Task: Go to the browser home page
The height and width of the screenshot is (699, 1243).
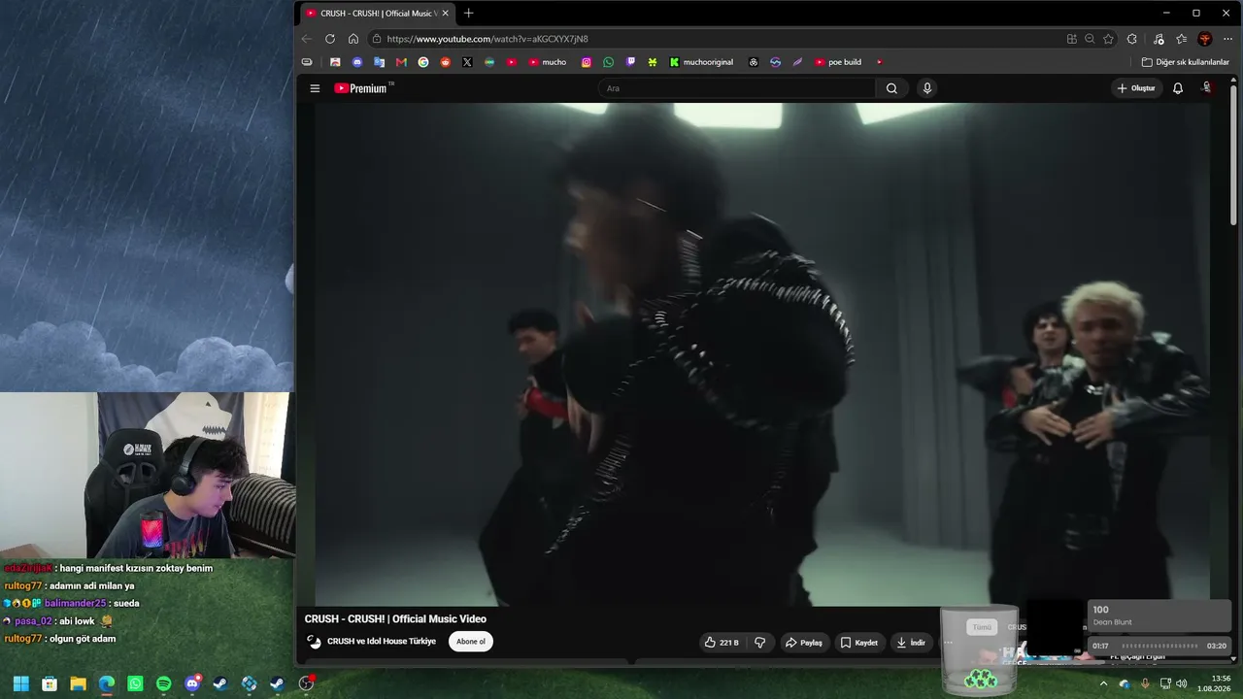Action: click(353, 39)
